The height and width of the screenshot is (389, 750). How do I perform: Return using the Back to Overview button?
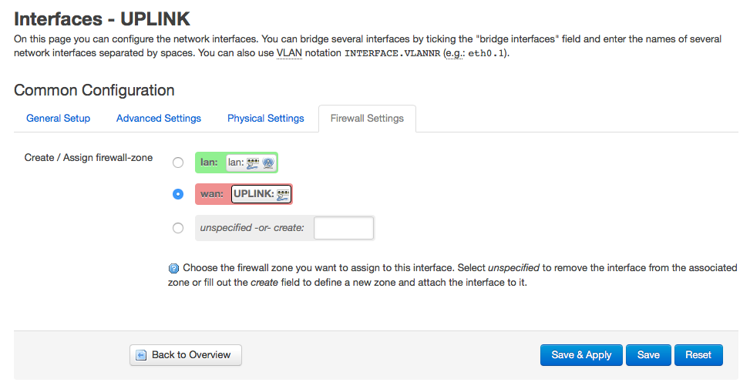[186, 355]
